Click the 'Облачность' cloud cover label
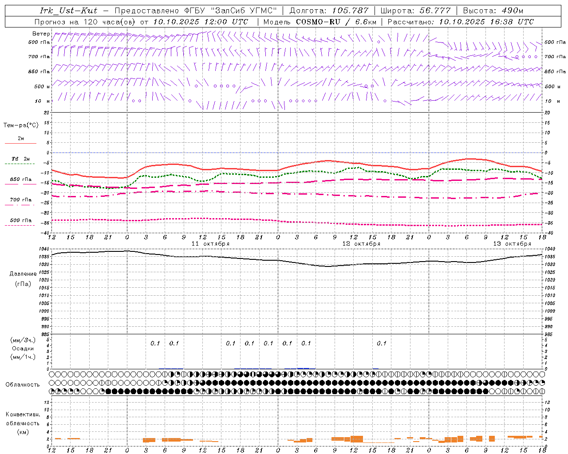The image size is (568, 454). (x=23, y=385)
